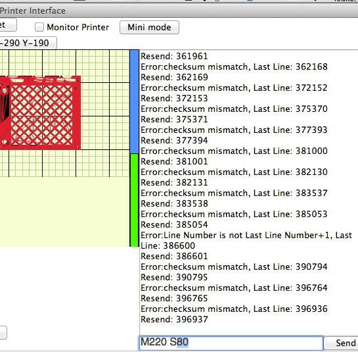Select error line ending with 383537

234,193
